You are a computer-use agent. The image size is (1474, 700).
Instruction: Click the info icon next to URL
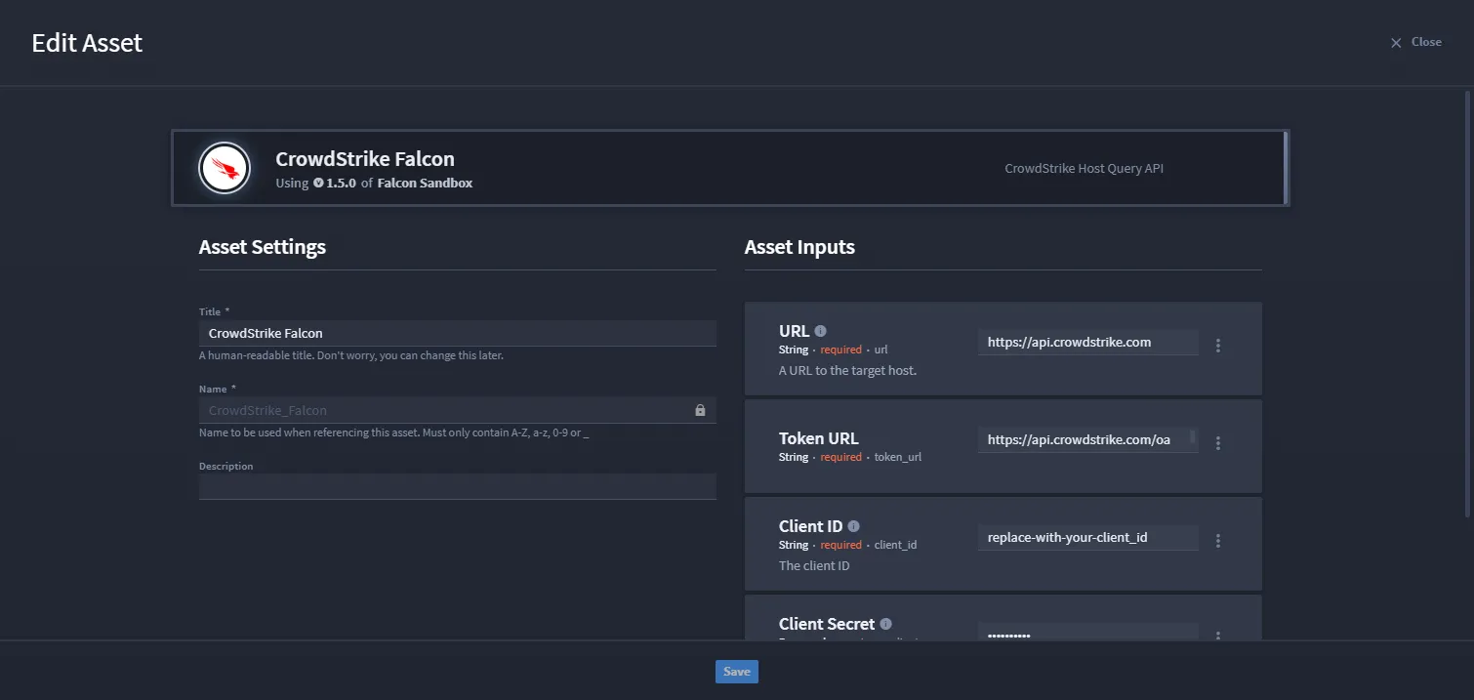tap(820, 331)
